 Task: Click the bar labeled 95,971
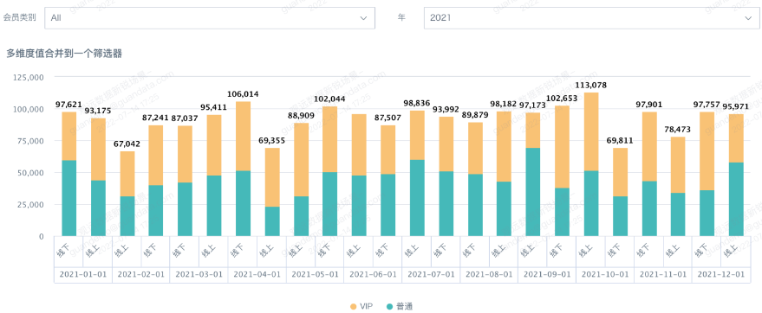tap(736, 175)
